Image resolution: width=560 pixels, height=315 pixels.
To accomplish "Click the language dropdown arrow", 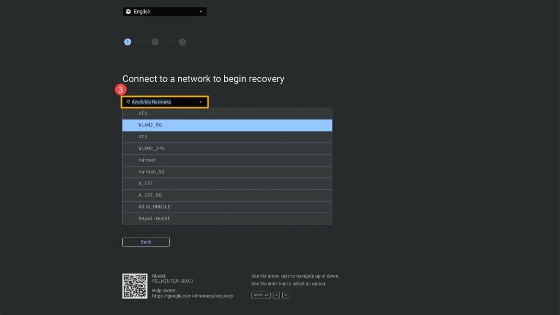I will tap(201, 12).
